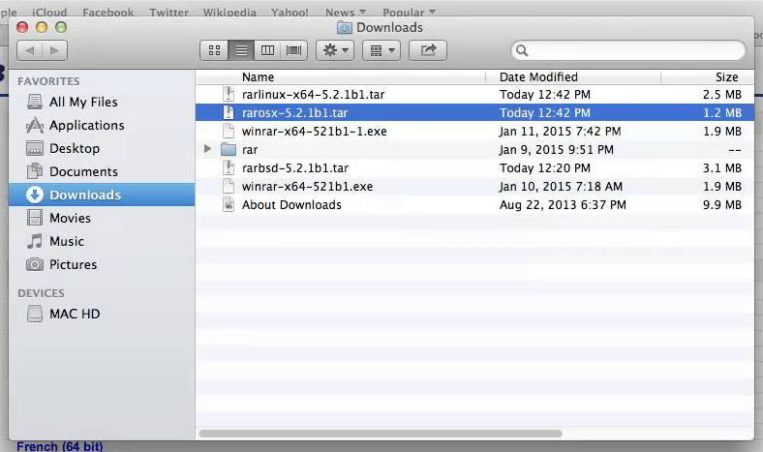Sort by the Date Modified column header
This screenshot has width=763, height=452.
pyautogui.click(x=573, y=76)
